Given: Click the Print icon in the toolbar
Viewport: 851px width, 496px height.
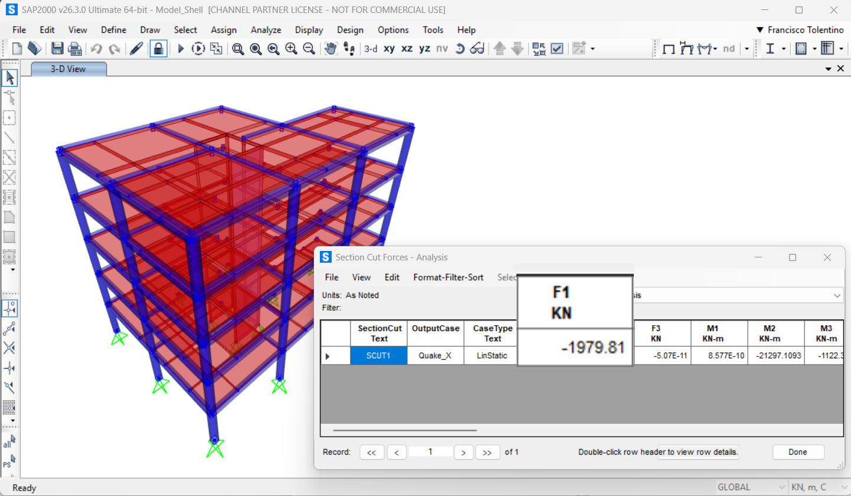Looking at the screenshot, I should 75,48.
